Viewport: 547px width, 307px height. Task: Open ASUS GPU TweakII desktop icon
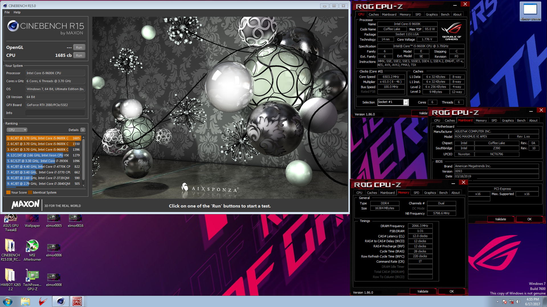pos(11,223)
